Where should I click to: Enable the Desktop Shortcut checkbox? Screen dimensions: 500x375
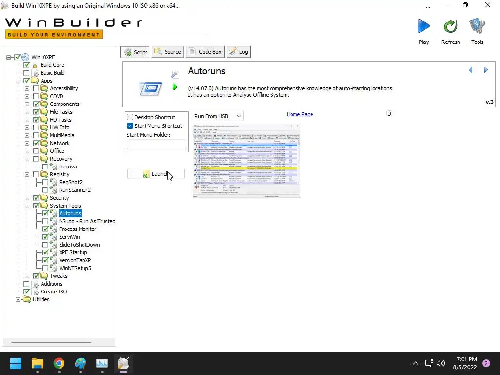pos(130,117)
